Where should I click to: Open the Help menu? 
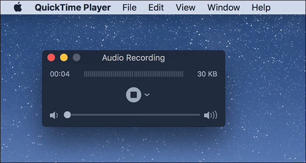pos(261,7)
